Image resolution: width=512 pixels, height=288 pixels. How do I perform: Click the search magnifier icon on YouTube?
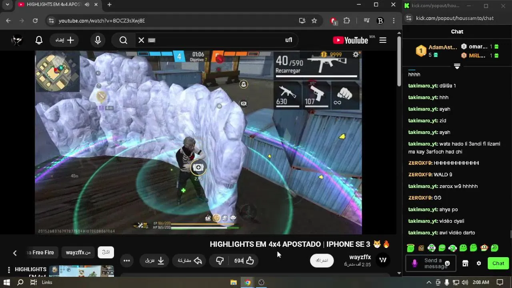(x=123, y=40)
